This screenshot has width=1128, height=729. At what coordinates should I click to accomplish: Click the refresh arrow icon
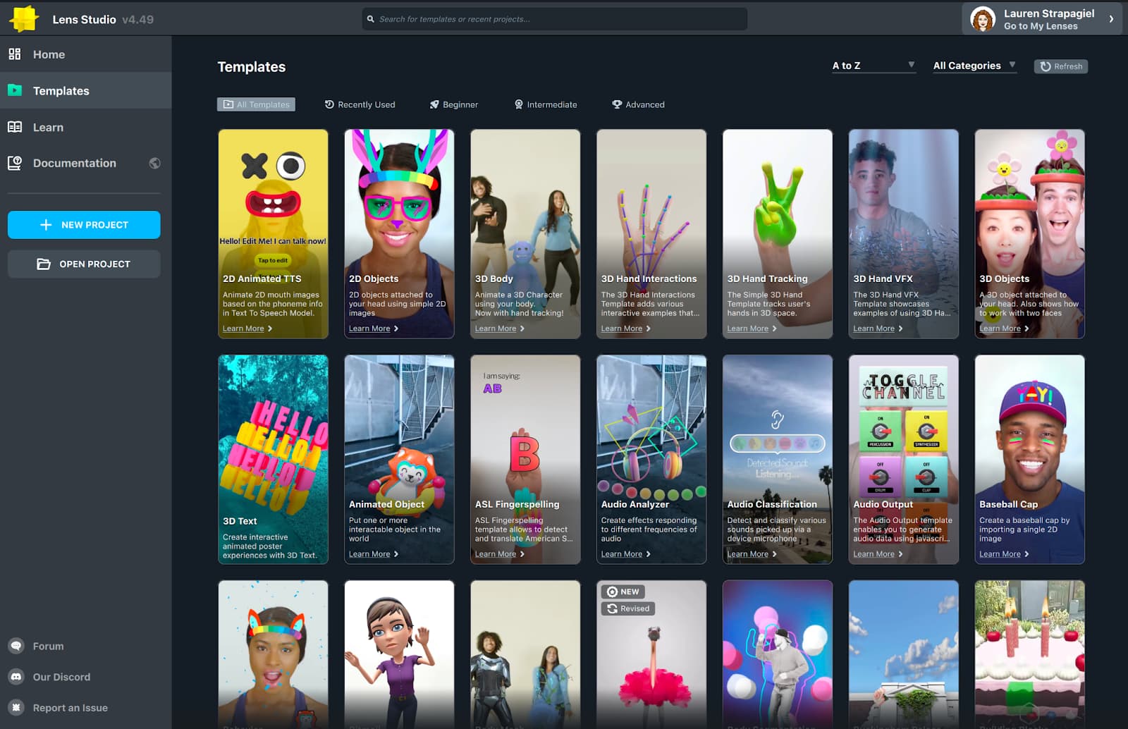click(x=1046, y=66)
